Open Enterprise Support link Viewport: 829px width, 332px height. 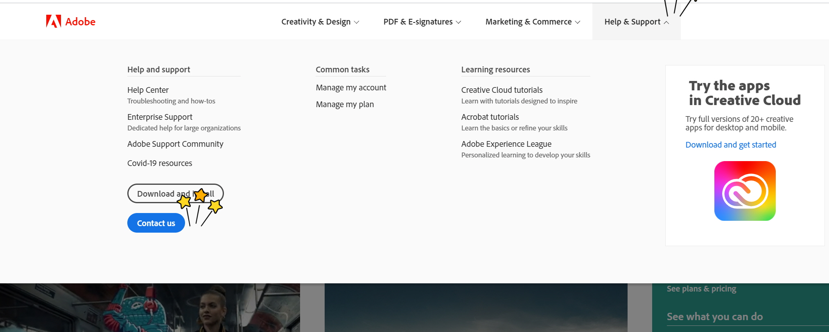click(160, 117)
